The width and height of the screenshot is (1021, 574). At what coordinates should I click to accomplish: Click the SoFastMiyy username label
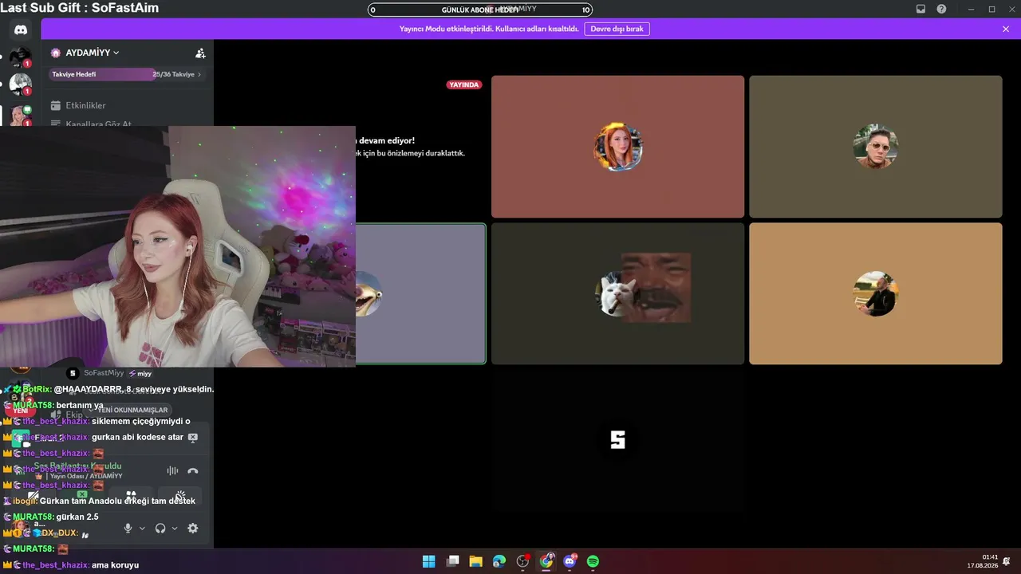(x=104, y=372)
